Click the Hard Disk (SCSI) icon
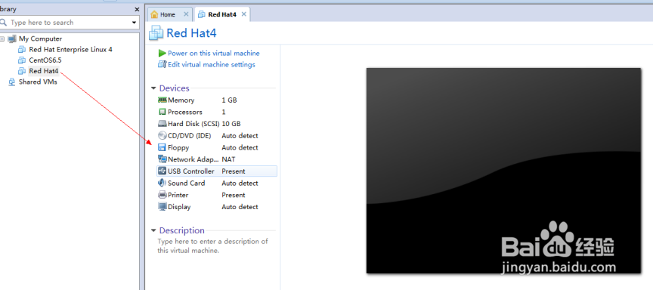 [x=162, y=124]
